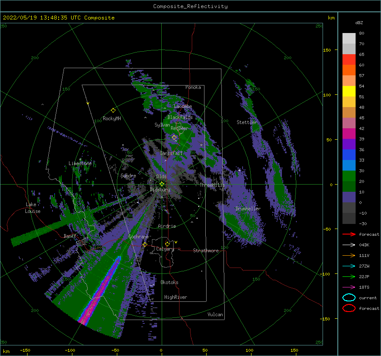Click the 'ThreeHills' map label
Image resolution: width=381 pixels, height=356 pixels.
tap(212, 185)
